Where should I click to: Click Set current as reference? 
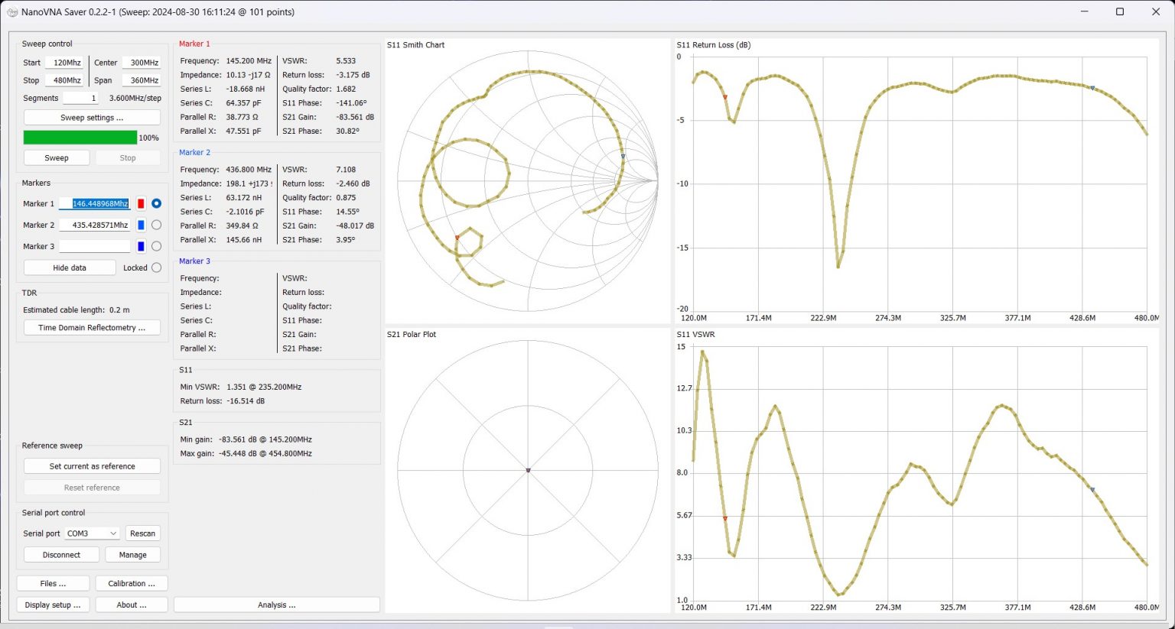[92, 466]
